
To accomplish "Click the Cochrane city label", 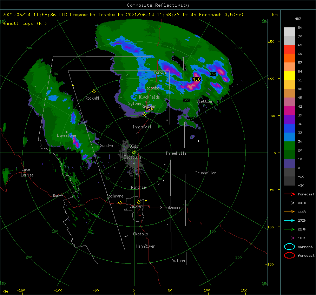I will point(115,196).
